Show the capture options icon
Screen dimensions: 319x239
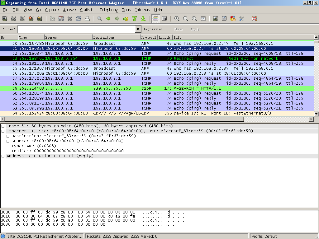click(14, 19)
